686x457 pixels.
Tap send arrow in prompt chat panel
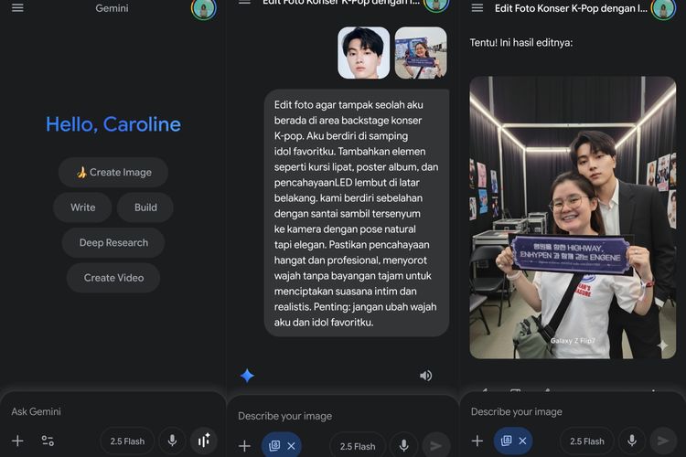point(435,446)
